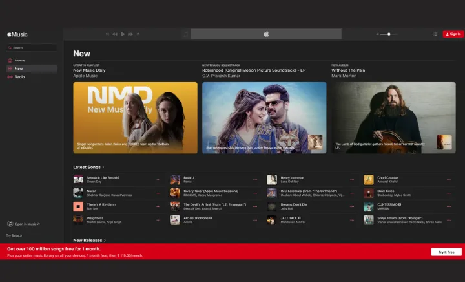Open the Robinhood soundtrack card
The height and width of the screenshot is (282, 465).
[x=264, y=118]
